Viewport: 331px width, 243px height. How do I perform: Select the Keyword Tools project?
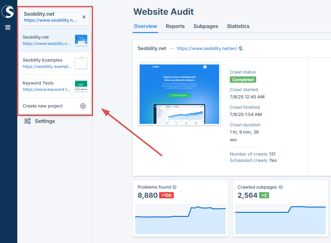[55, 86]
